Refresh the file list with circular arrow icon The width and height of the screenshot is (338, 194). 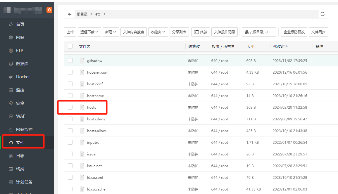click(323, 14)
